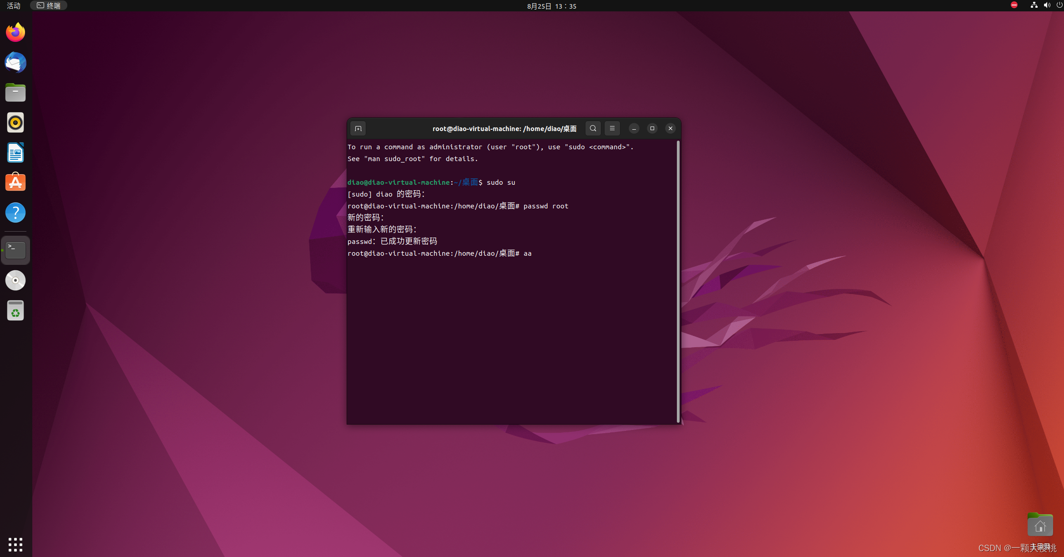Add a new terminal tab

point(358,129)
